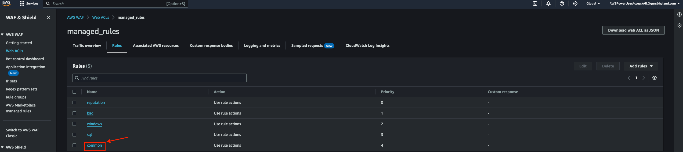Check the reputation rule checkbox
This screenshot has width=683, height=152.
[74, 102]
